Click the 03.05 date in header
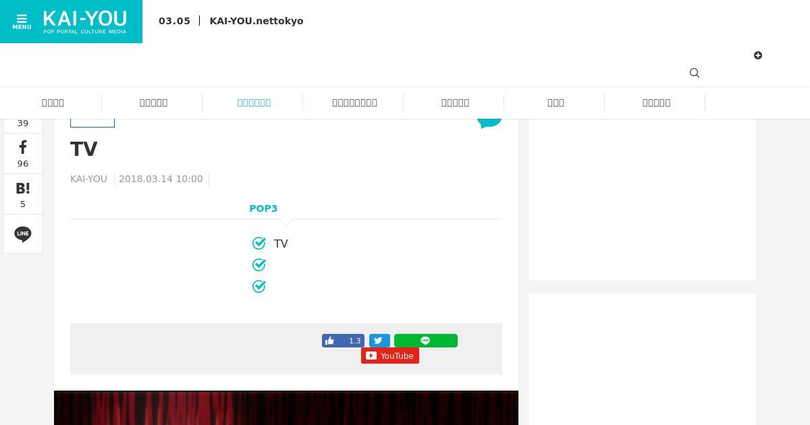 click(x=174, y=21)
